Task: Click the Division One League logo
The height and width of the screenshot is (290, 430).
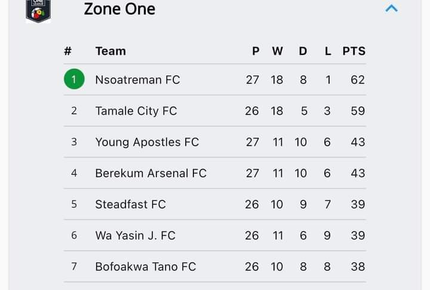Action: (x=38, y=11)
